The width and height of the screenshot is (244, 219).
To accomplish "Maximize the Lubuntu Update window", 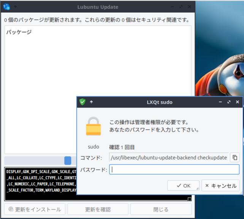I will 181,7.
